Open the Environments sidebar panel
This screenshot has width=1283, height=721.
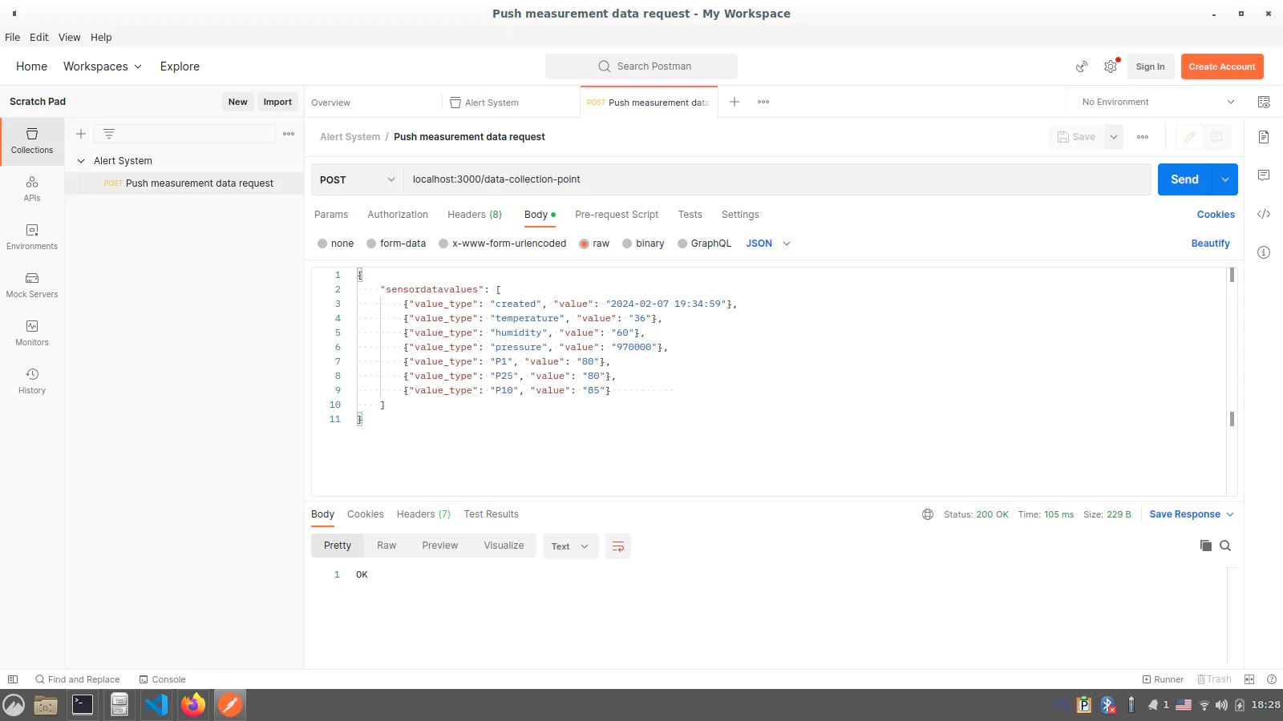click(x=32, y=237)
